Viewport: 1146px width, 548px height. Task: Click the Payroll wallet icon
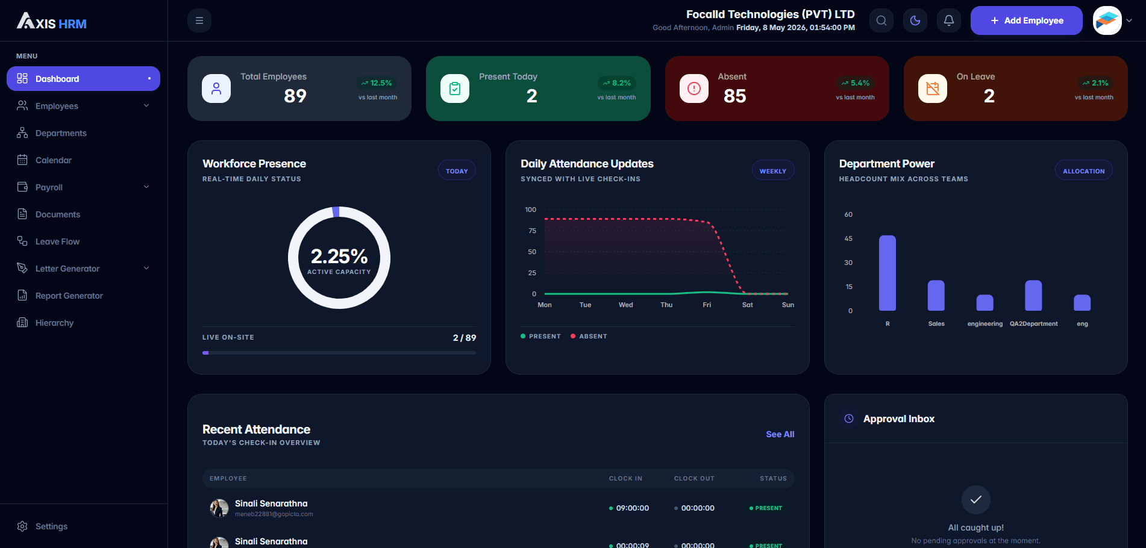point(22,187)
